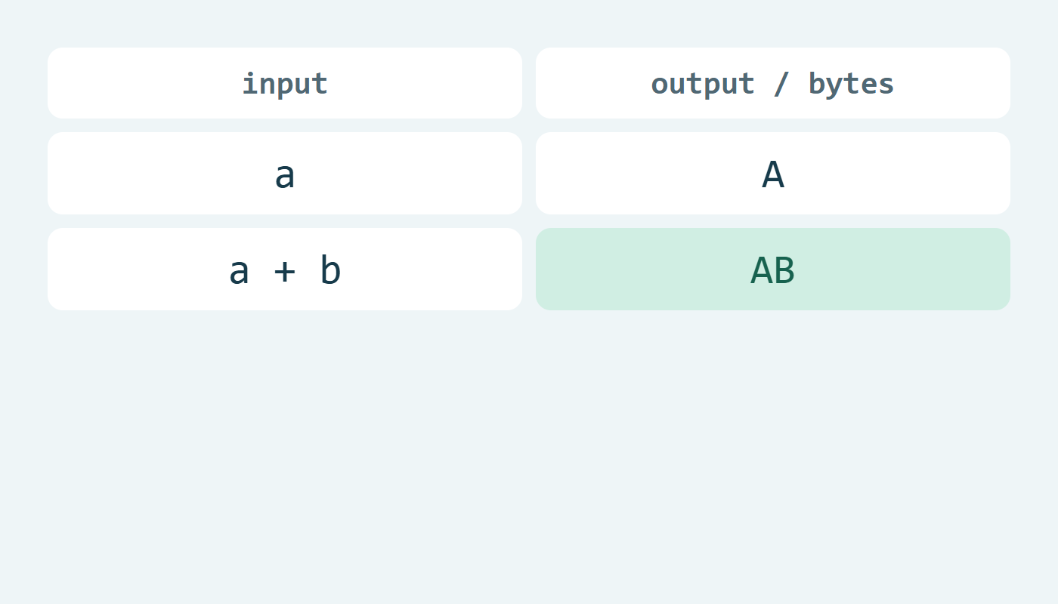
Task: Click the right side of the "output / bytes" card
Action: [988, 83]
